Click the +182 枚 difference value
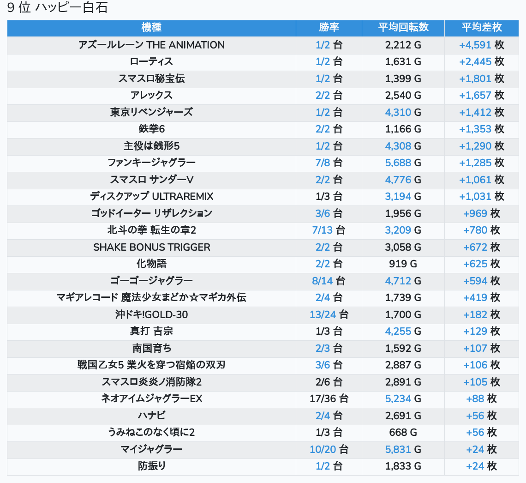Screen dimensions: 526x483 [481, 314]
